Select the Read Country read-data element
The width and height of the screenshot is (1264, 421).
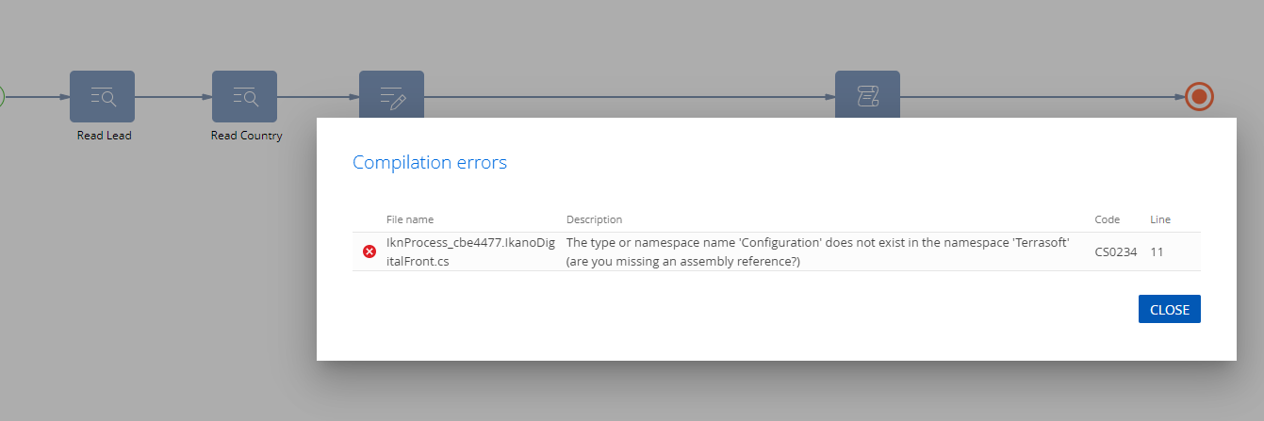244,96
